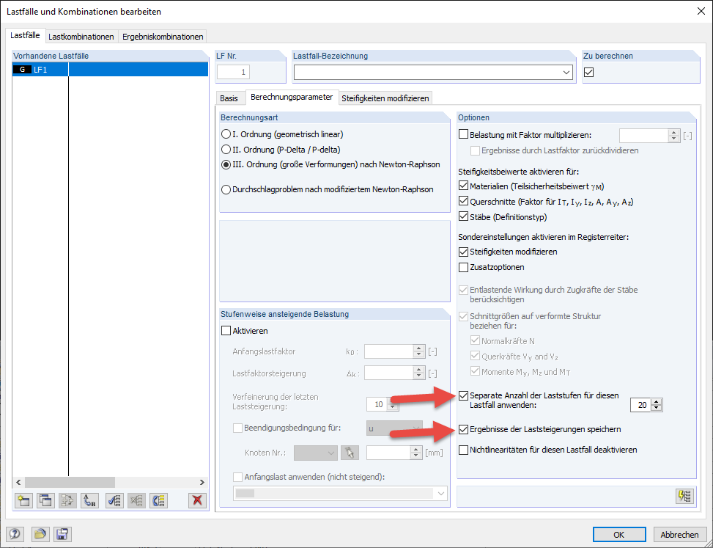Click the disabled assign load cases icon

click(67, 500)
